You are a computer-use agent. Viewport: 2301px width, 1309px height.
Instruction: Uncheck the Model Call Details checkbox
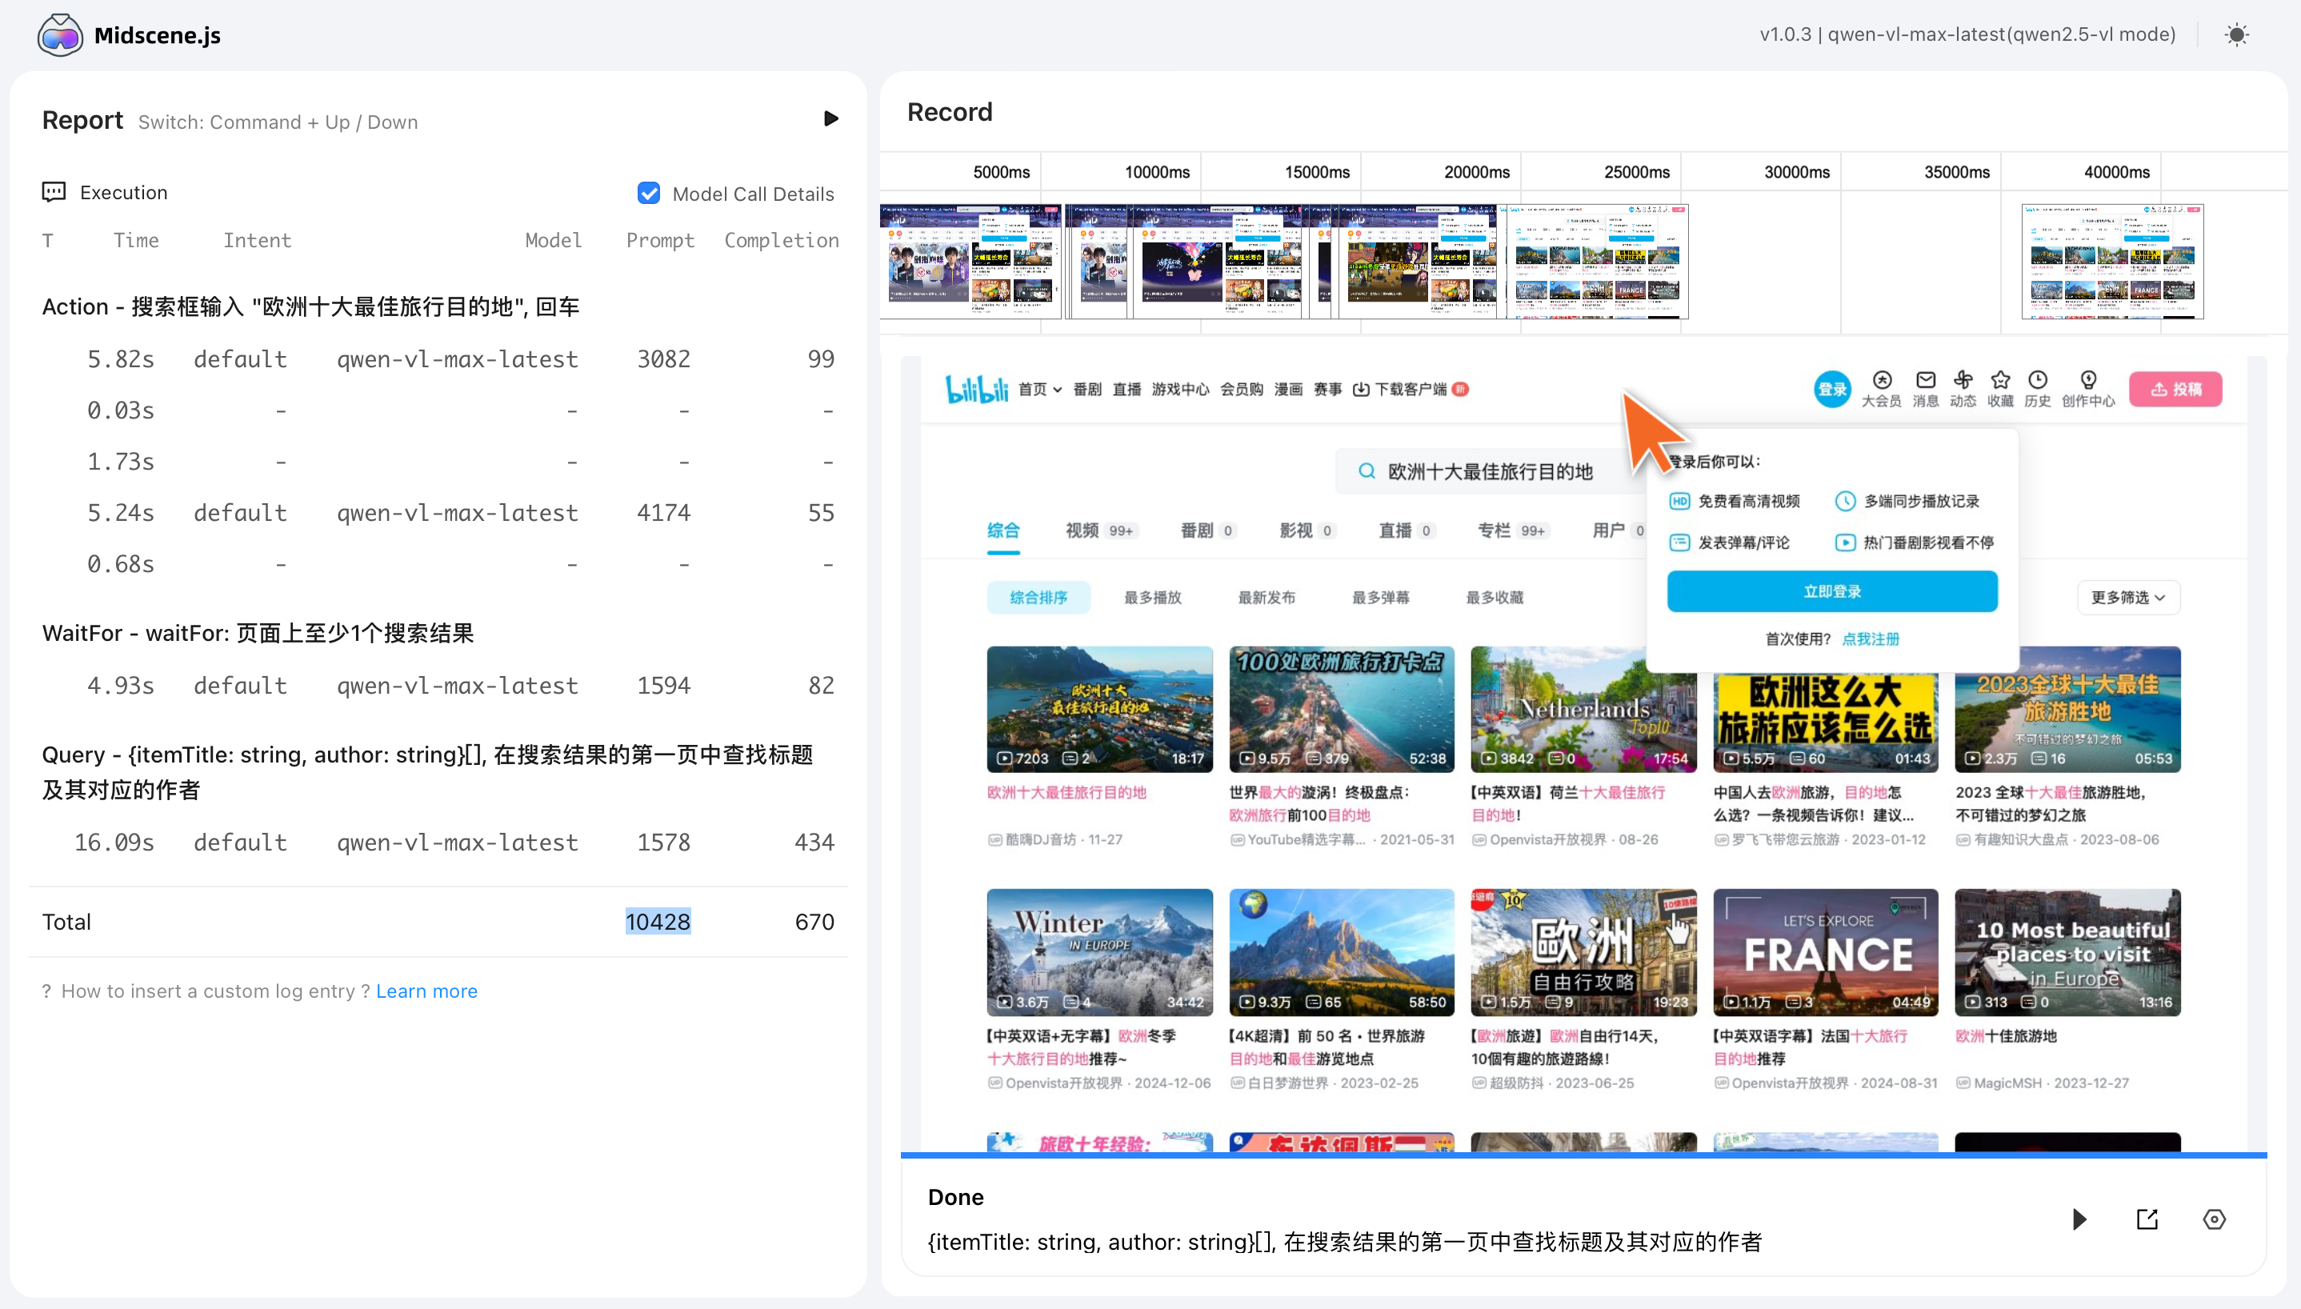(x=648, y=194)
